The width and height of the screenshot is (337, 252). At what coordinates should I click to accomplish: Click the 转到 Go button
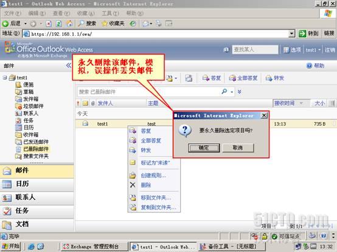308,33
